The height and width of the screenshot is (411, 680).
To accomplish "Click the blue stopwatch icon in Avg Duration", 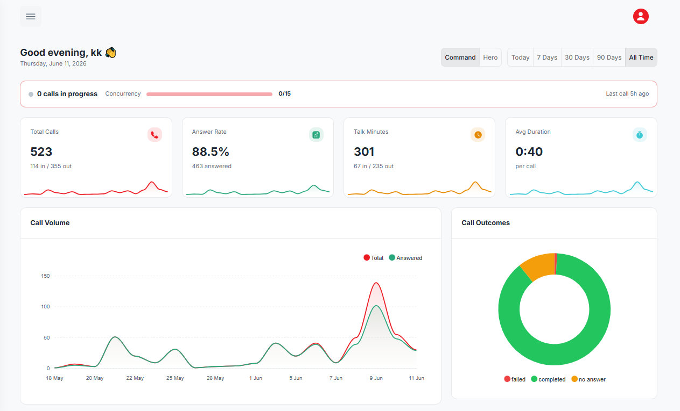I will pos(640,135).
